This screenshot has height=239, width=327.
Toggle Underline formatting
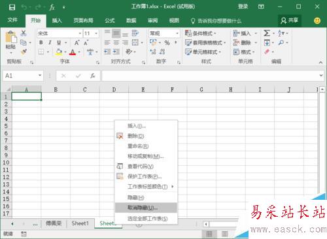(x=59, y=42)
